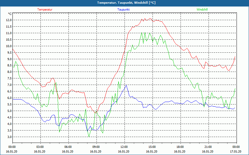Click the 11,0 y-axis value
This screenshot has width=249, height=155.
(x=9, y=33)
